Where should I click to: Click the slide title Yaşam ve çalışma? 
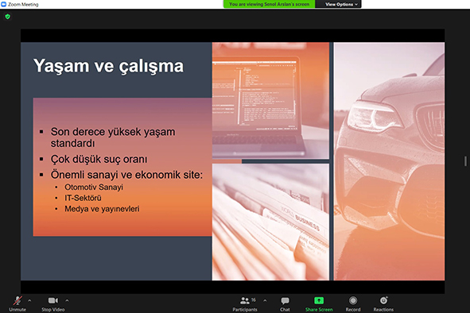pyautogui.click(x=108, y=66)
